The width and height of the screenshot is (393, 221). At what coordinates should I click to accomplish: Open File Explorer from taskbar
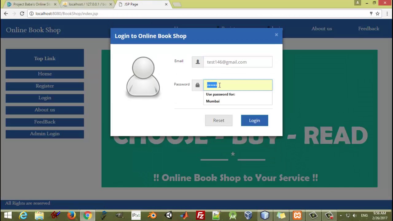point(39,215)
